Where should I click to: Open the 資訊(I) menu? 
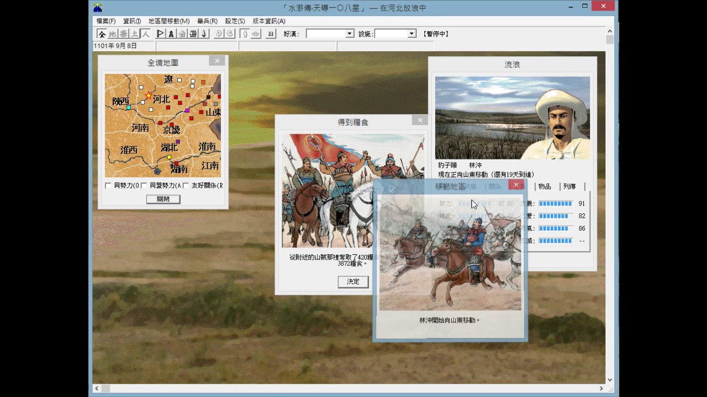[x=132, y=21]
